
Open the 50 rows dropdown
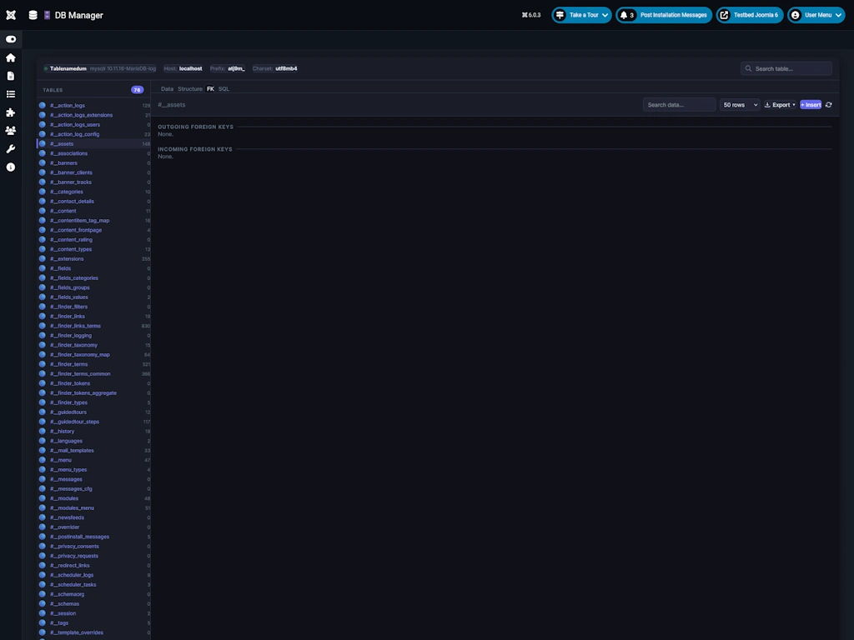point(740,104)
